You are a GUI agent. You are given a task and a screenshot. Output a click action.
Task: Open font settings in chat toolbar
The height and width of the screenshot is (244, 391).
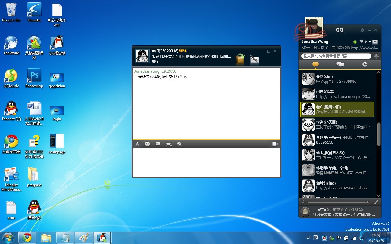click(x=137, y=144)
